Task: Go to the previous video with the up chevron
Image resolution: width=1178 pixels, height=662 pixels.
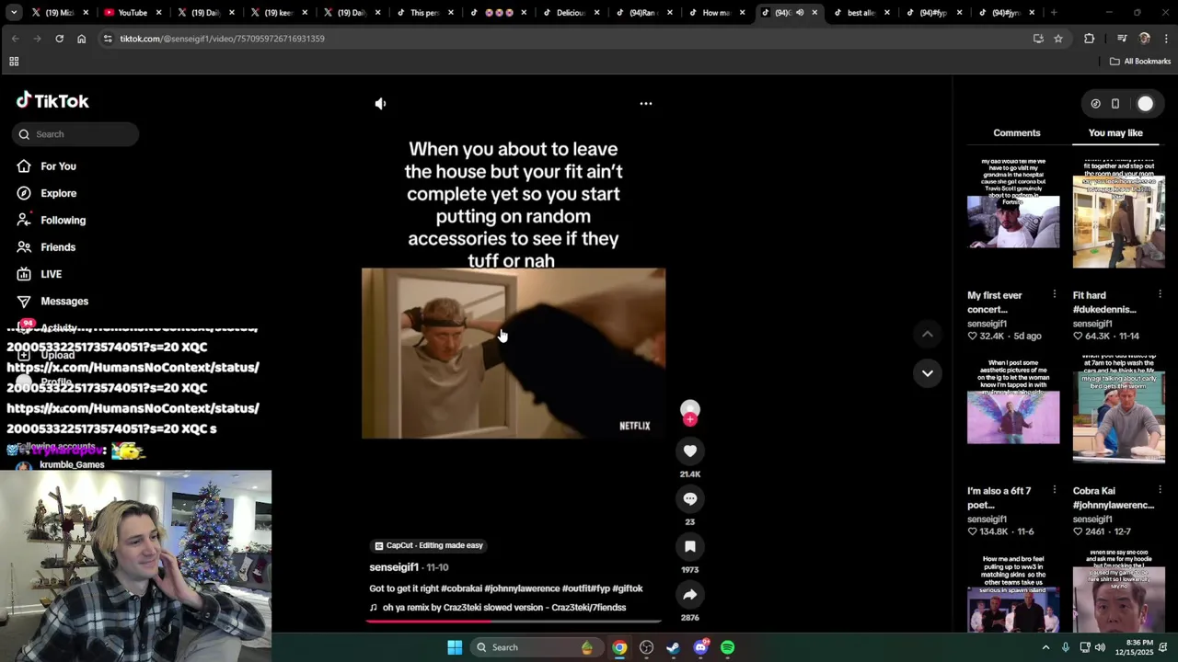Action: tap(928, 335)
